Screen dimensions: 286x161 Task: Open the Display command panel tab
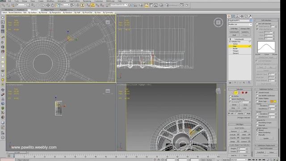246,16
